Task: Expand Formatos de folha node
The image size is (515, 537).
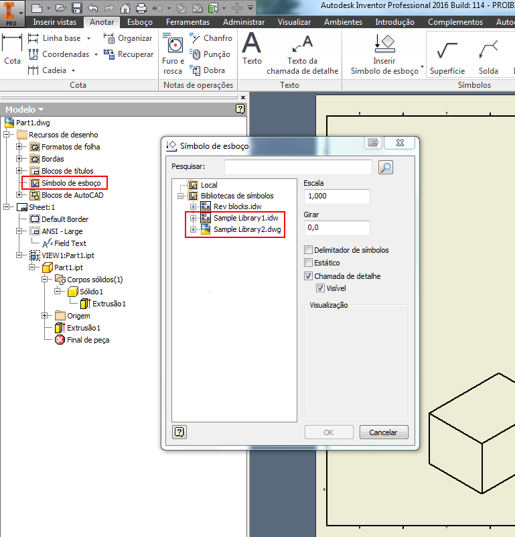Action: [19, 147]
